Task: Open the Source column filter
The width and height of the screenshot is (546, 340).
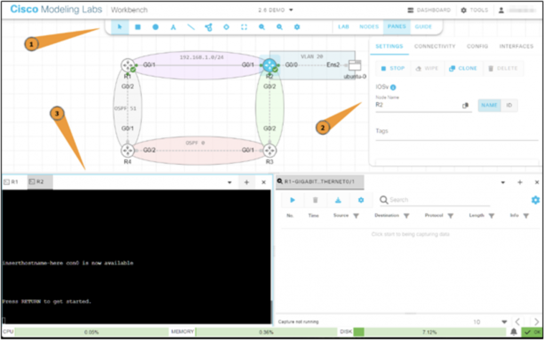Action: 356,216
